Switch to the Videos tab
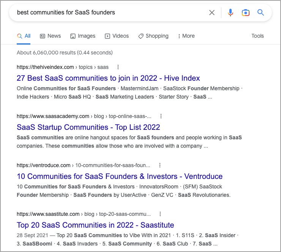Screen dimensions: 281x252 point(117,36)
